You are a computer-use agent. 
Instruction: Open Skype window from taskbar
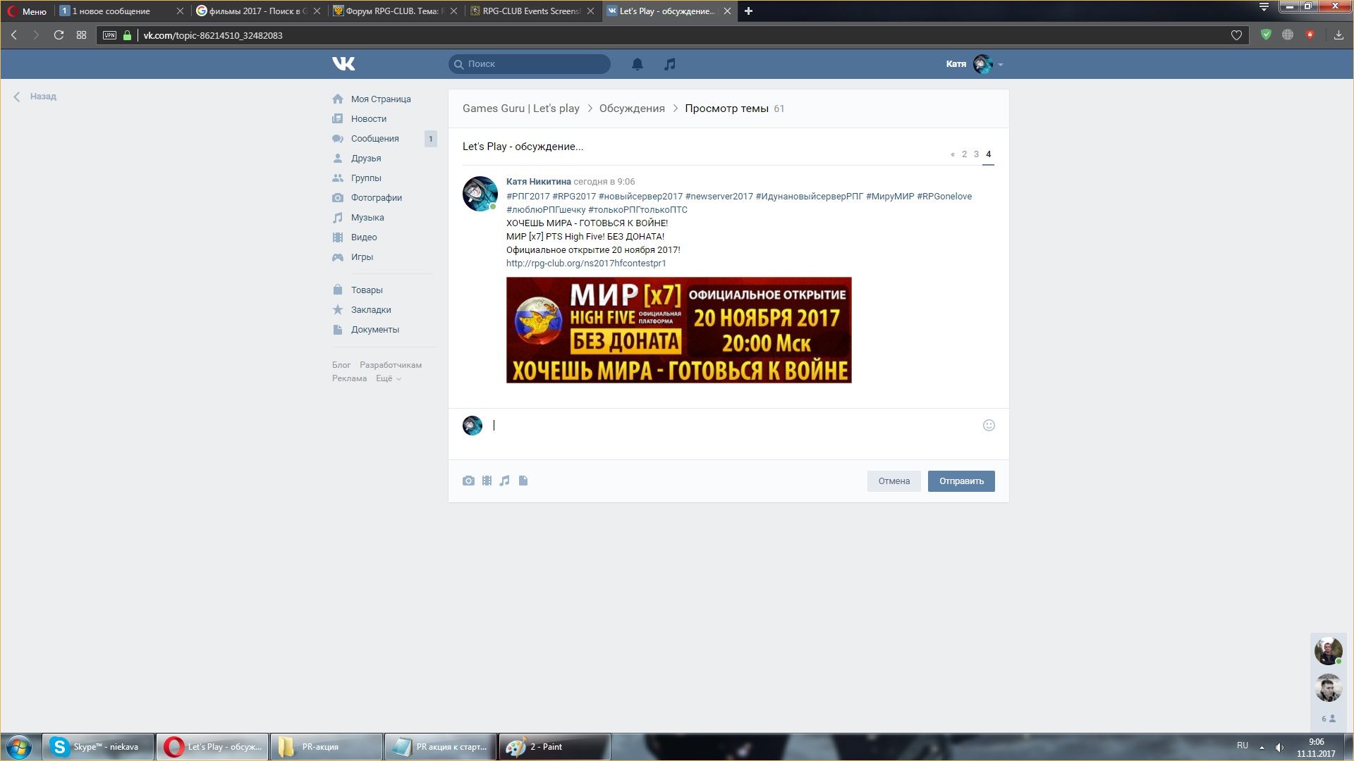98,747
